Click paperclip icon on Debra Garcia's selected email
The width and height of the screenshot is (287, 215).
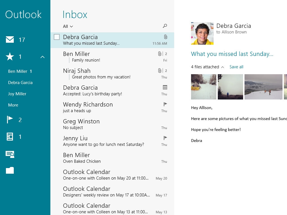(165, 37)
